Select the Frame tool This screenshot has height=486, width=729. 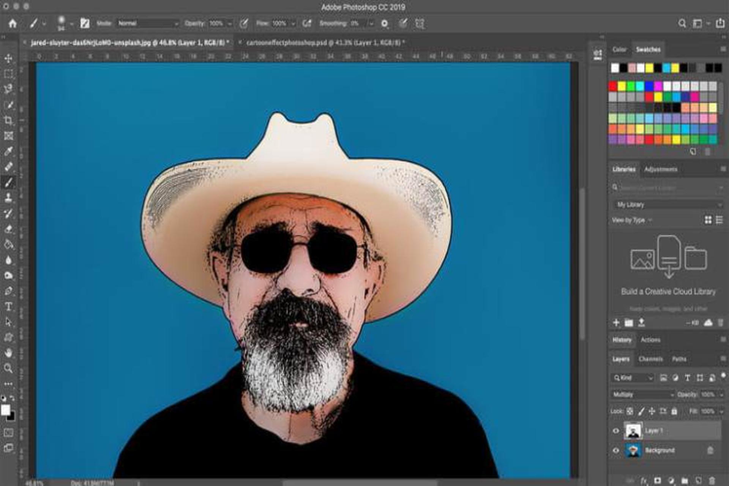[8, 136]
